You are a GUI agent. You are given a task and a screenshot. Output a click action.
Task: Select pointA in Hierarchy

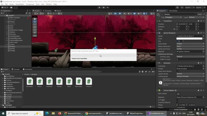12,49
